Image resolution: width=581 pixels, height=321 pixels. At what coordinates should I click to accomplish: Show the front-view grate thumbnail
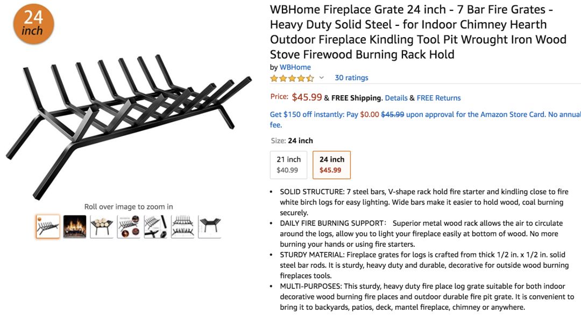tap(209, 226)
